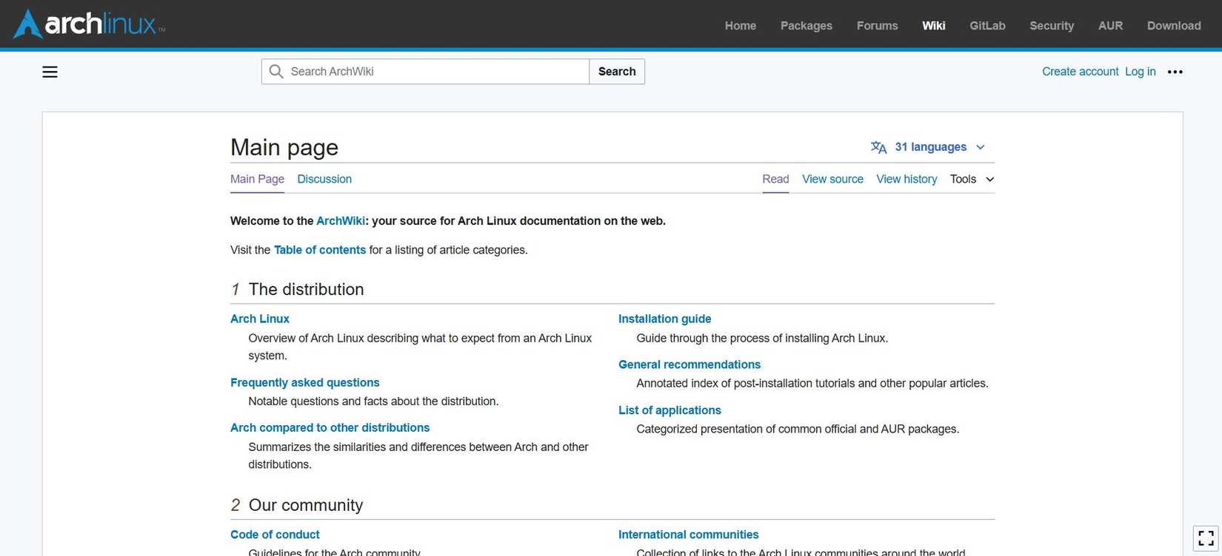The height and width of the screenshot is (556, 1222).
Task: Open List of applications link
Action: click(x=670, y=410)
